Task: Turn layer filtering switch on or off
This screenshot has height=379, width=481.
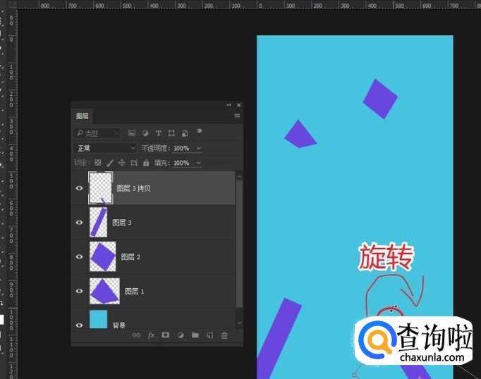Action: click(x=200, y=131)
